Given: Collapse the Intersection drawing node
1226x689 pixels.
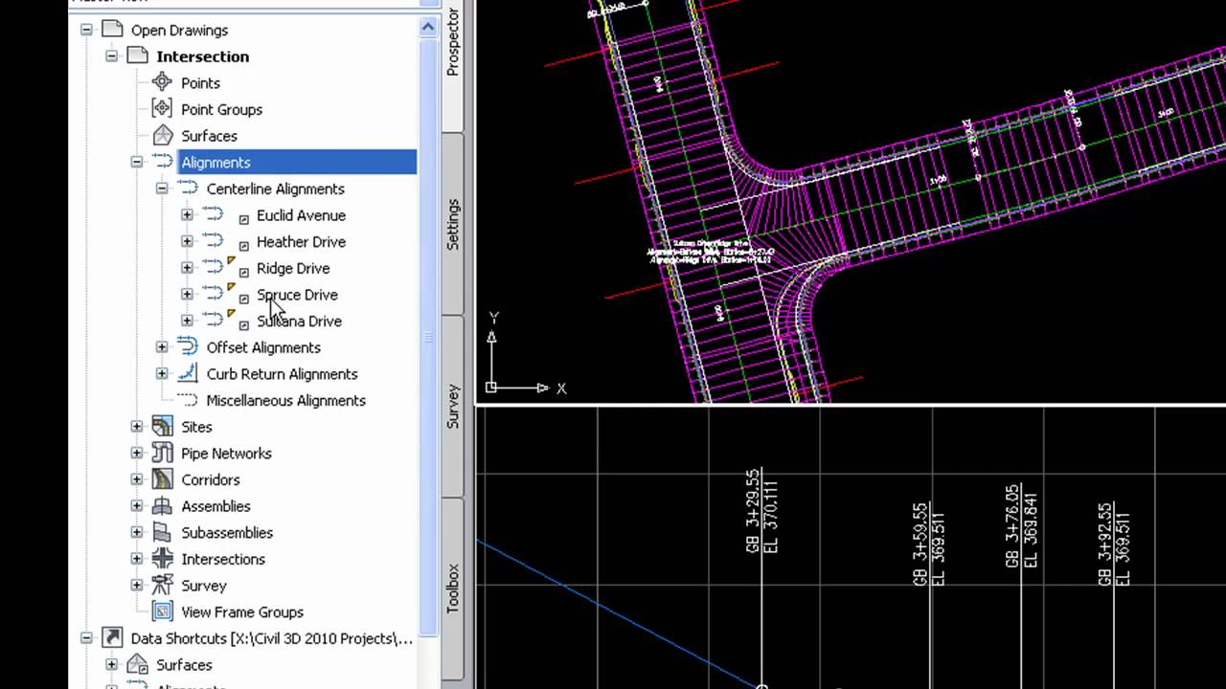Looking at the screenshot, I should [x=111, y=56].
